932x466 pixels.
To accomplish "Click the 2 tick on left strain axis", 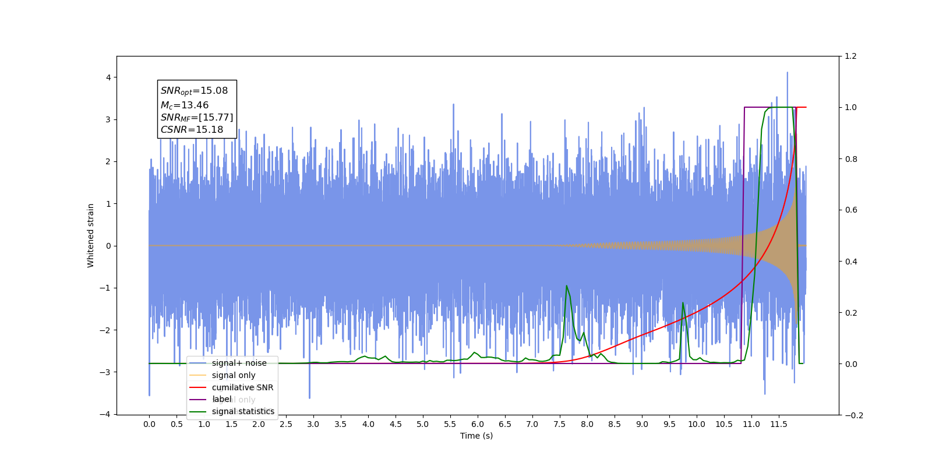I will click(108, 162).
